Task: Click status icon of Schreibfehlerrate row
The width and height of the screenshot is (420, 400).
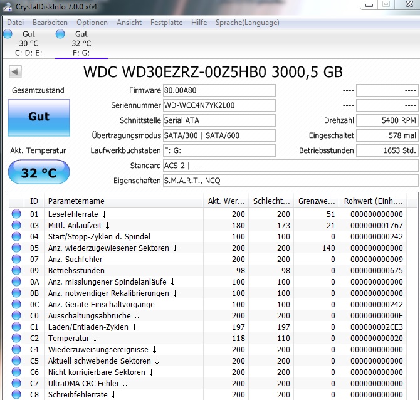Action: tap(16, 394)
